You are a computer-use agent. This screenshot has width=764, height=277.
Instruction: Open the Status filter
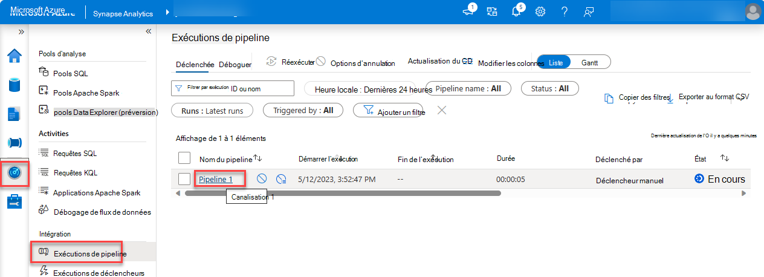[x=549, y=88]
